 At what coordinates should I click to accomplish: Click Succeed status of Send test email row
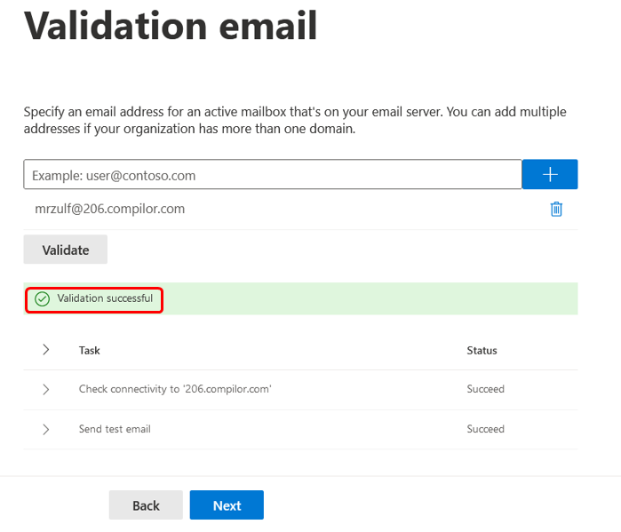[485, 429]
